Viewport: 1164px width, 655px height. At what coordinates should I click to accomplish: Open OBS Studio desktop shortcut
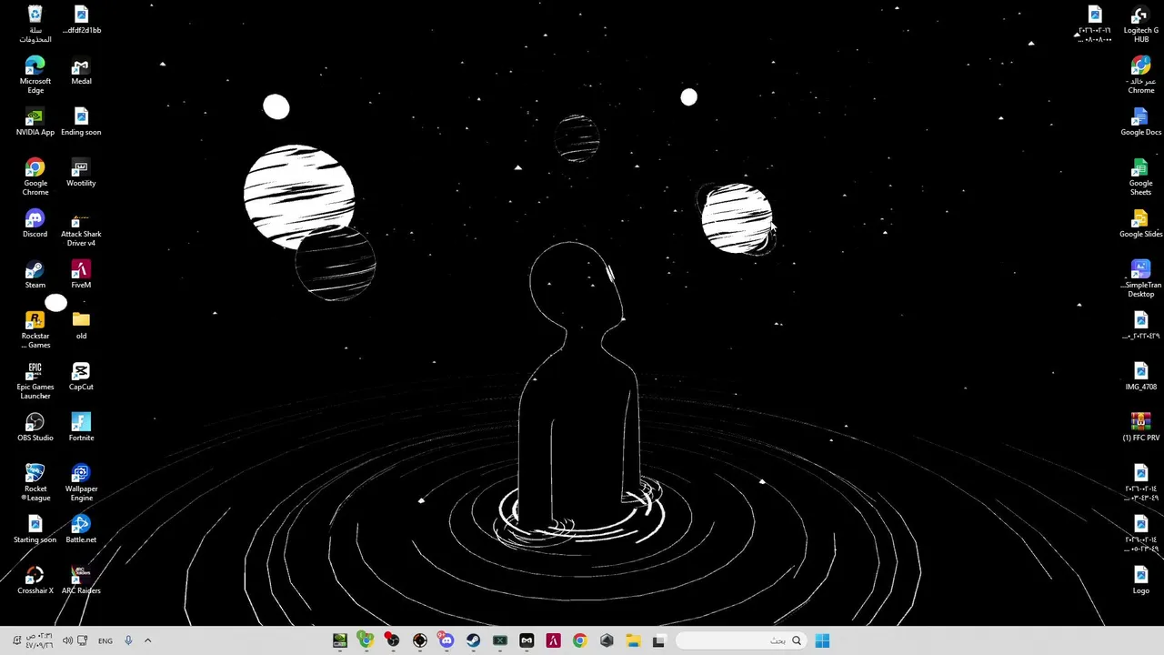click(35, 428)
